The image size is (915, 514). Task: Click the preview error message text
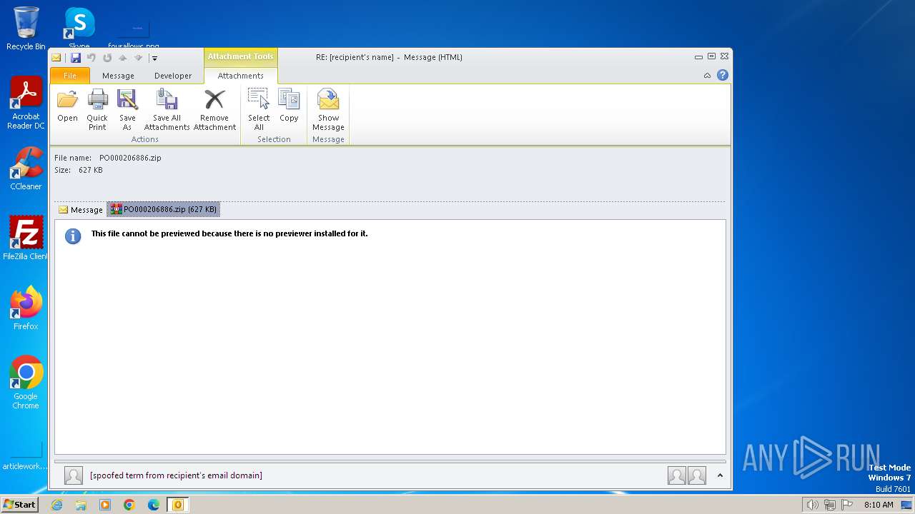[229, 233]
